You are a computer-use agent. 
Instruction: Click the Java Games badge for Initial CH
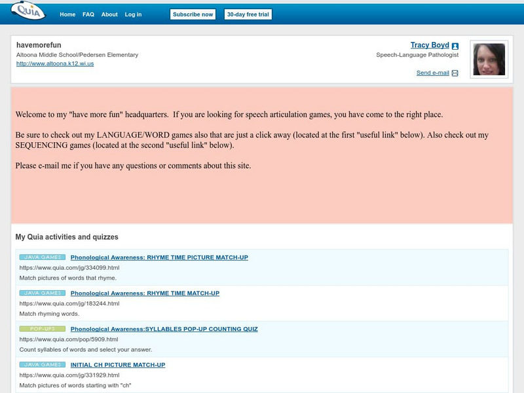[x=42, y=365]
